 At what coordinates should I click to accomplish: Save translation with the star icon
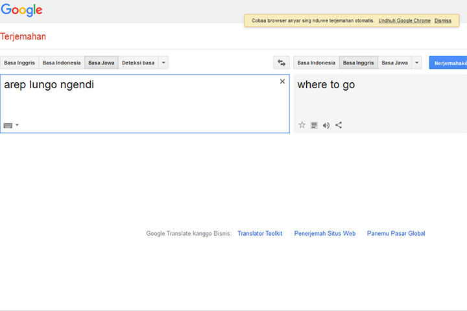(302, 125)
